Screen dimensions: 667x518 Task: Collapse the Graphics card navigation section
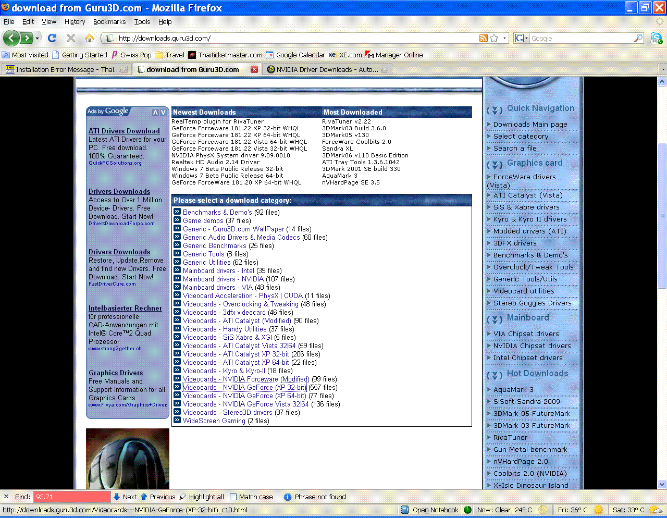(x=495, y=165)
